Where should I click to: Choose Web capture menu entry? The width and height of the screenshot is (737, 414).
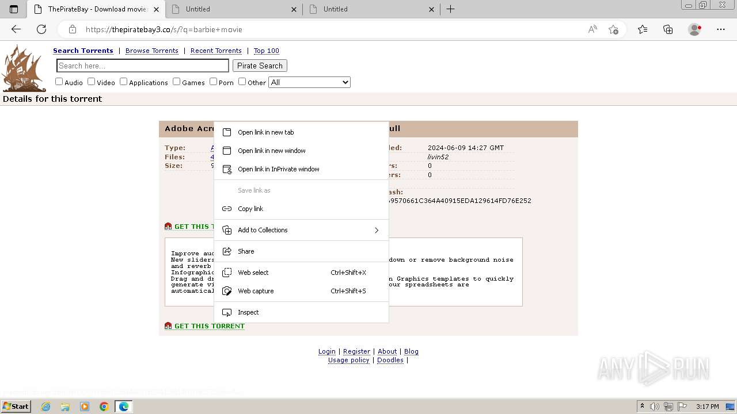tap(301, 291)
